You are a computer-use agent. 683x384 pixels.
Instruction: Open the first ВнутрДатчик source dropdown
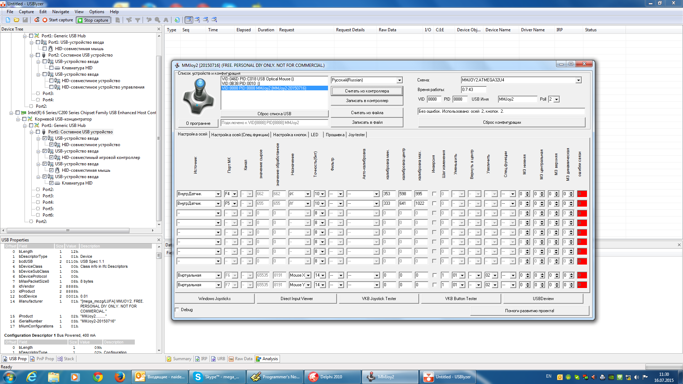click(218, 194)
